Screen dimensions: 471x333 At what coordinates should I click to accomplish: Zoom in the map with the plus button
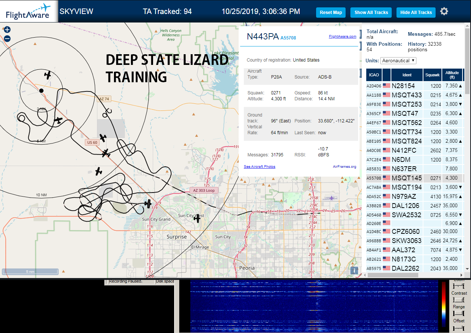tap(7, 30)
